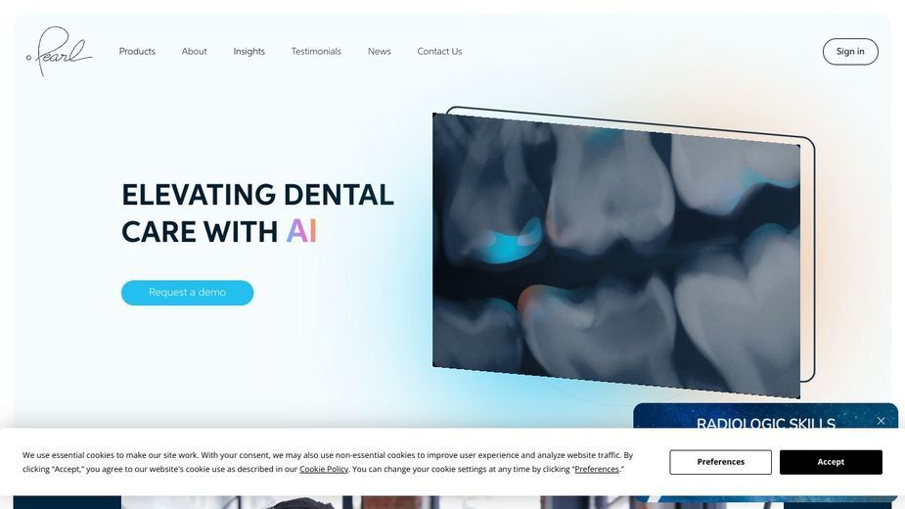
Task: Click the dental X-ray hero image
Action: (x=616, y=255)
